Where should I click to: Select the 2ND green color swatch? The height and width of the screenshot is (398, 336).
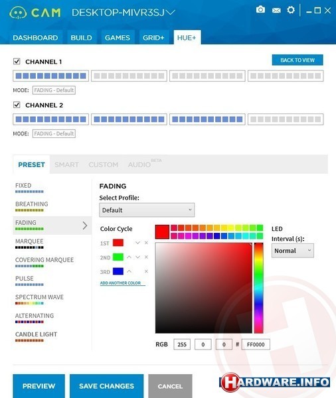(118, 257)
